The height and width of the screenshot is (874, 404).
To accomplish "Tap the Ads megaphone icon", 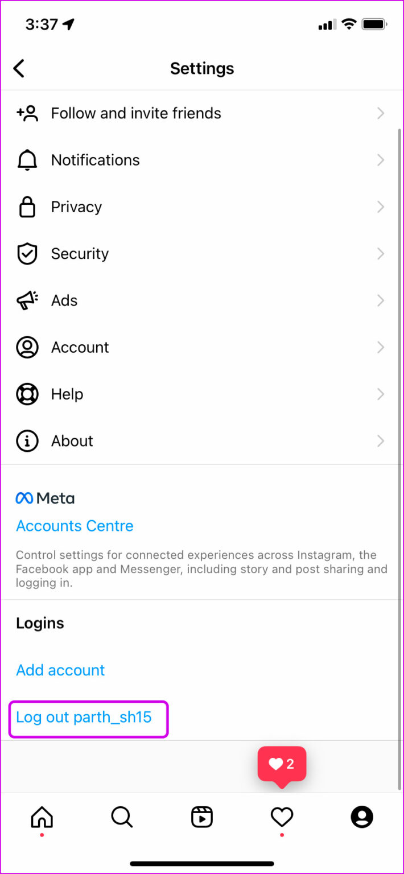I will (x=27, y=300).
